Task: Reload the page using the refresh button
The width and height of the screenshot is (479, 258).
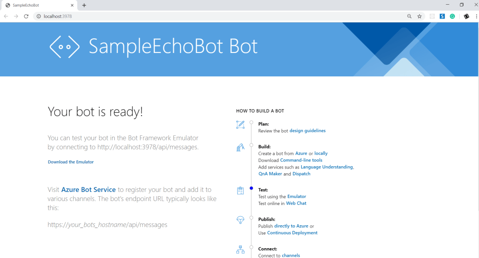Action: [x=26, y=16]
